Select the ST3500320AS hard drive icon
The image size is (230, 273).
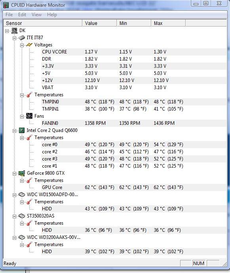point(22,216)
